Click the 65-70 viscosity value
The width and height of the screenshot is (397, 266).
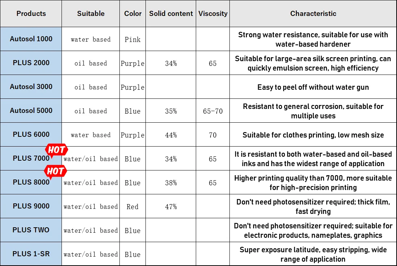tap(213, 111)
